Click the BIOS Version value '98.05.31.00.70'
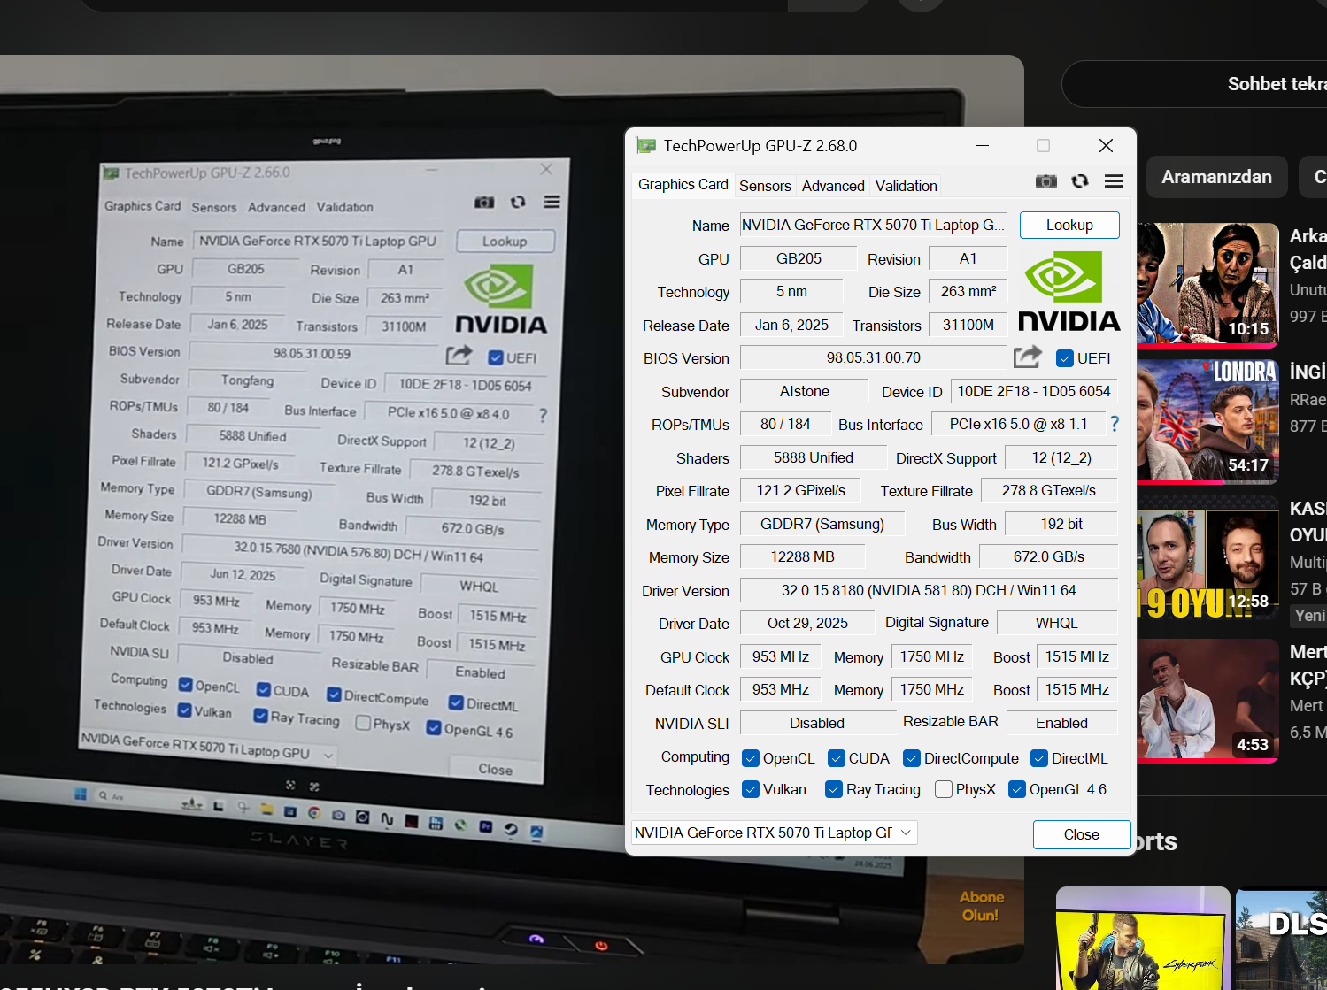Viewport: 1327px width, 990px height. click(x=874, y=357)
